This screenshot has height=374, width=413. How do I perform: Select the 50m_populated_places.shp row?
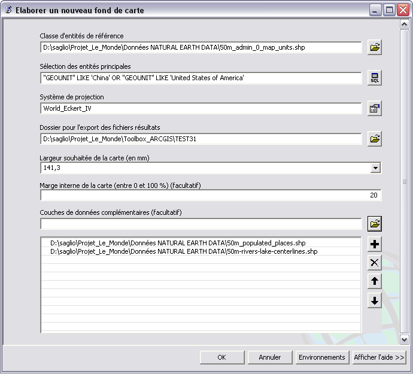pyautogui.click(x=201, y=243)
